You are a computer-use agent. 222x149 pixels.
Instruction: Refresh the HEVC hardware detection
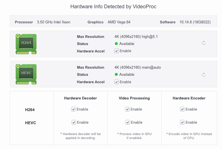(203, 75)
